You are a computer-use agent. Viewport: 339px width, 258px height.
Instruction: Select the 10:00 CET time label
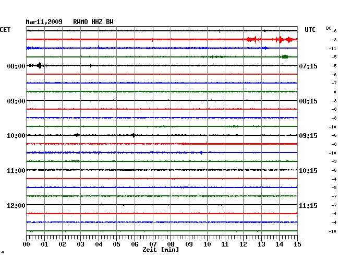tap(16, 136)
